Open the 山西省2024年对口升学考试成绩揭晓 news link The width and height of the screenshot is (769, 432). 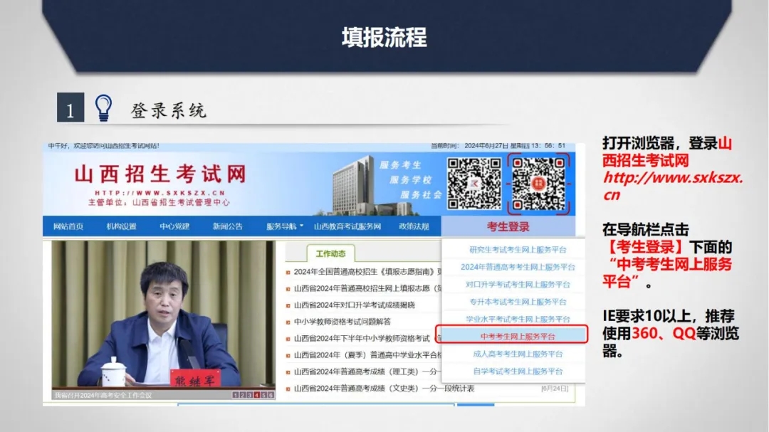click(354, 305)
